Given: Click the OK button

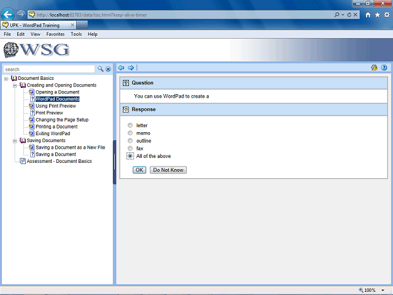Looking at the screenshot, I should [x=139, y=170].
